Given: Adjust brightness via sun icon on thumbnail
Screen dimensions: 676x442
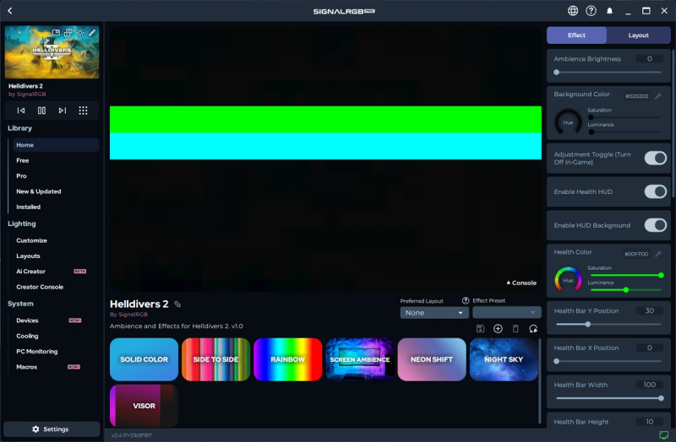Looking at the screenshot, I should (x=80, y=32).
